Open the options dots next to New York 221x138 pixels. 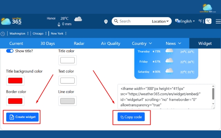(x=66, y=33)
